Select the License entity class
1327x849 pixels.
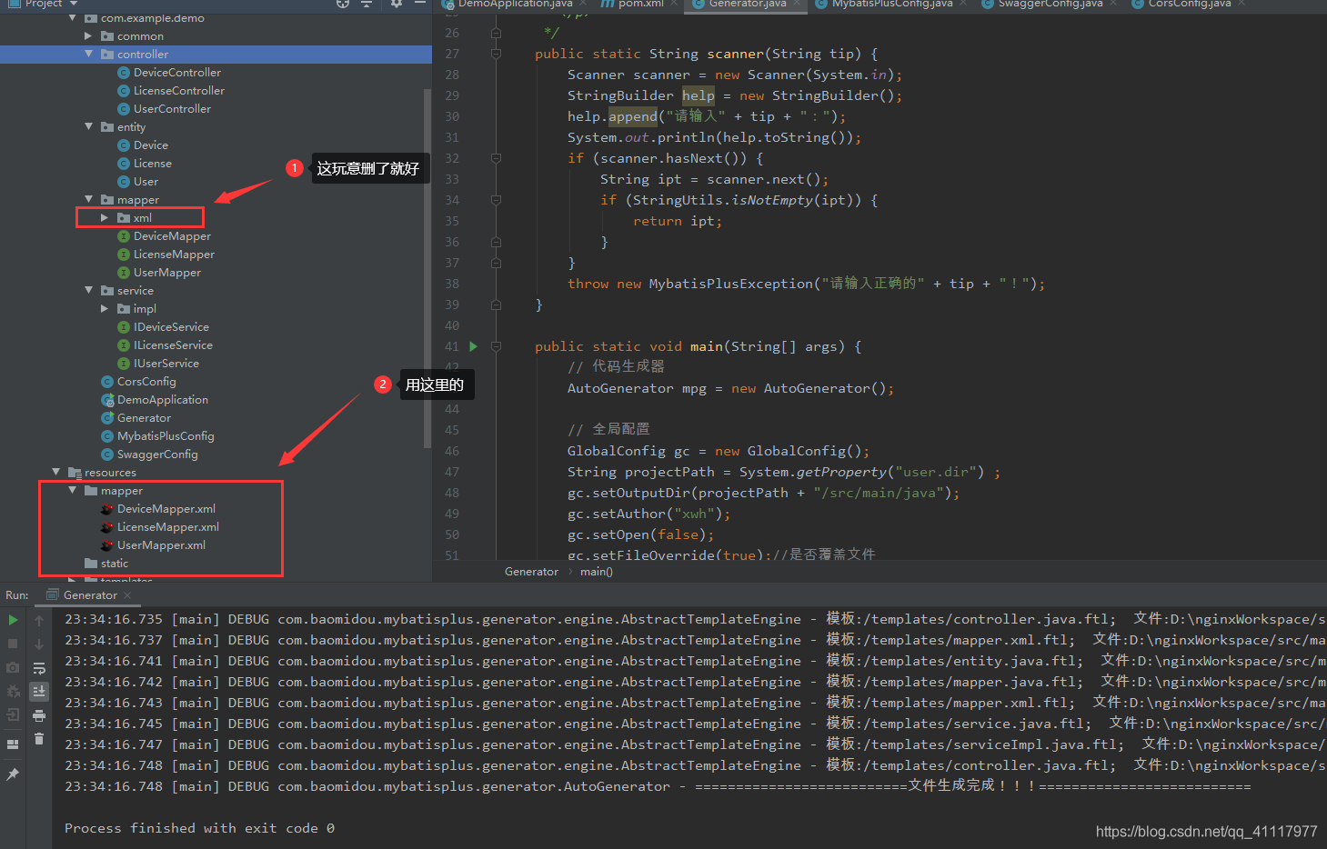click(x=153, y=164)
